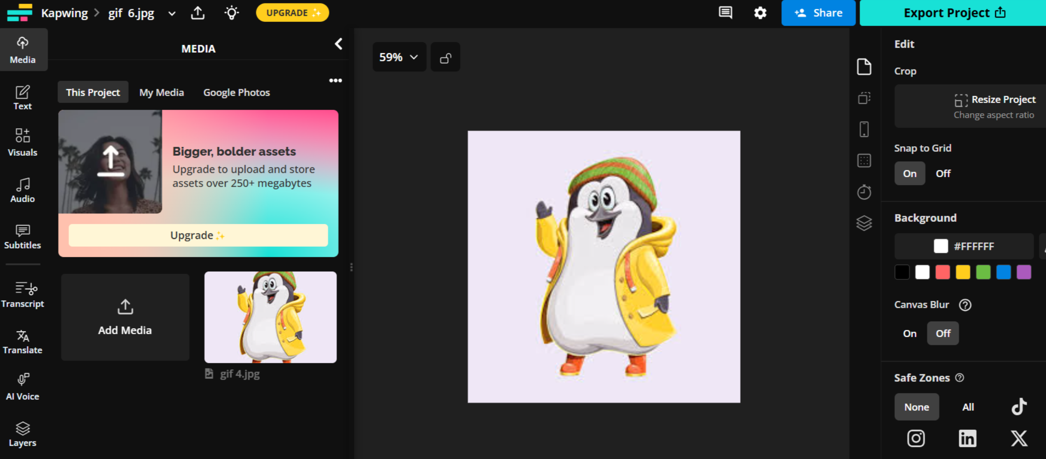The width and height of the screenshot is (1046, 459).
Task: Turn on Canvas Blur
Action: (x=909, y=333)
